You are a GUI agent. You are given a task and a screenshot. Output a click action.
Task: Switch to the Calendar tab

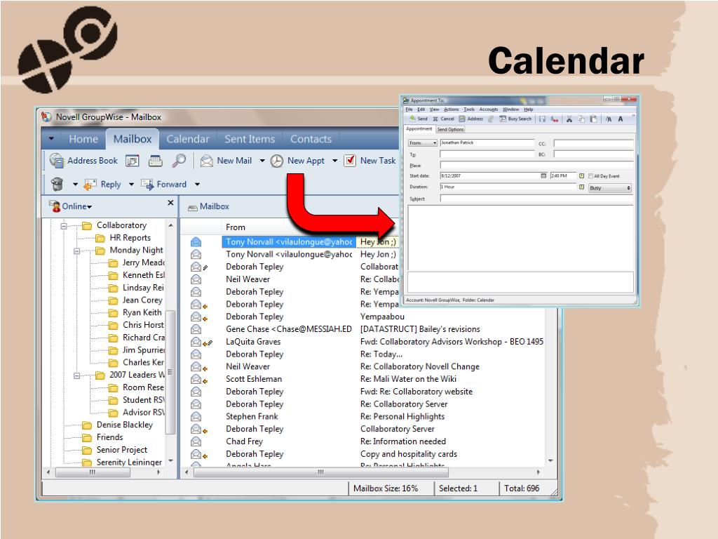point(188,139)
